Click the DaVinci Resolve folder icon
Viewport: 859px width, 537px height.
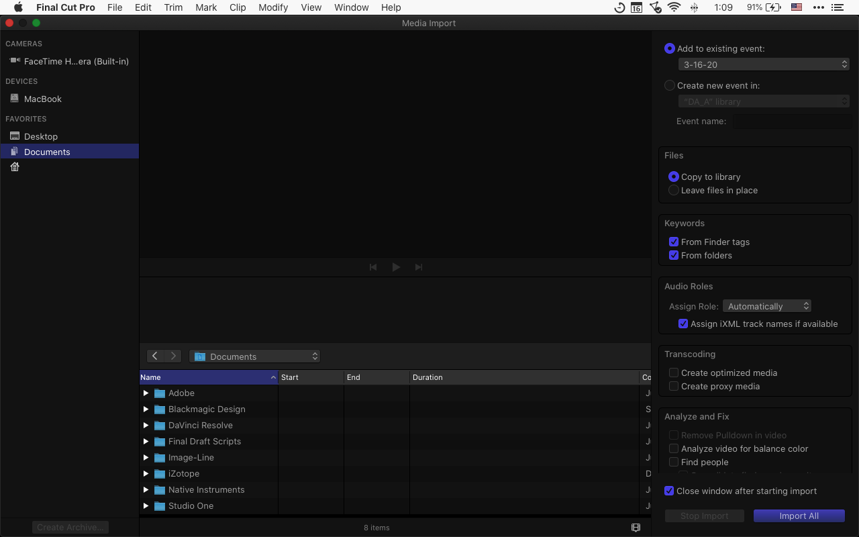point(160,426)
